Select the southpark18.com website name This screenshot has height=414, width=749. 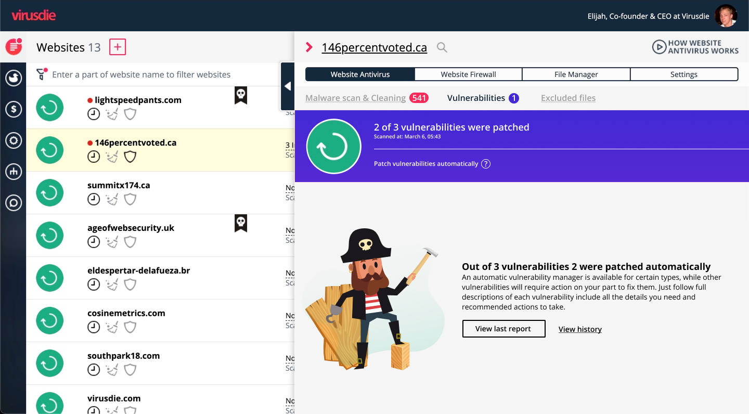coord(124,356)
